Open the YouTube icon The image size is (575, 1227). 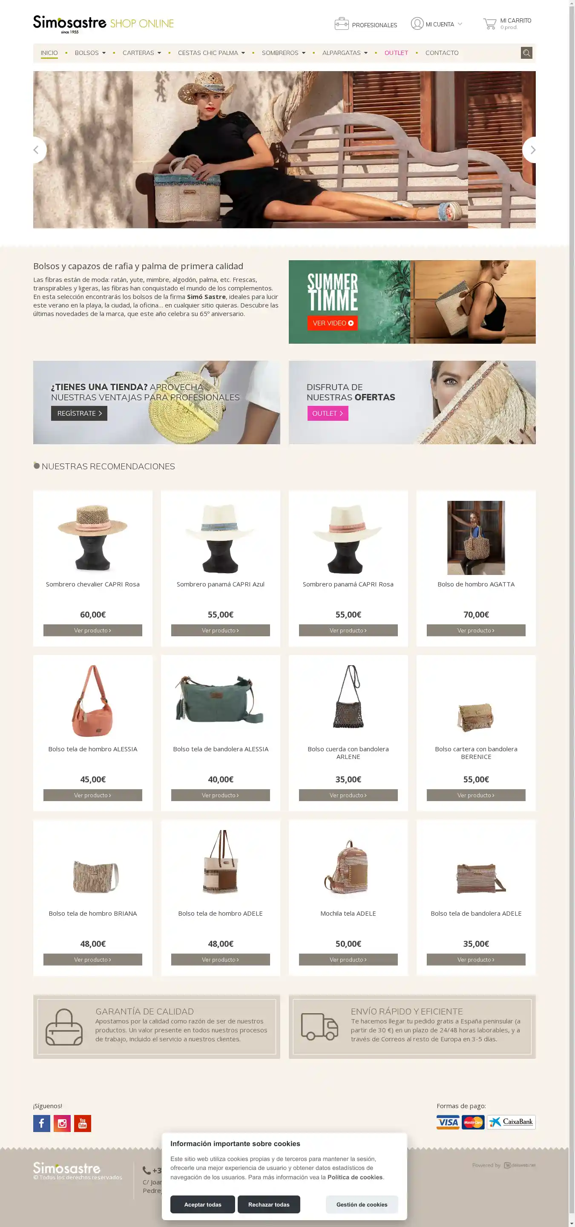82,1123
